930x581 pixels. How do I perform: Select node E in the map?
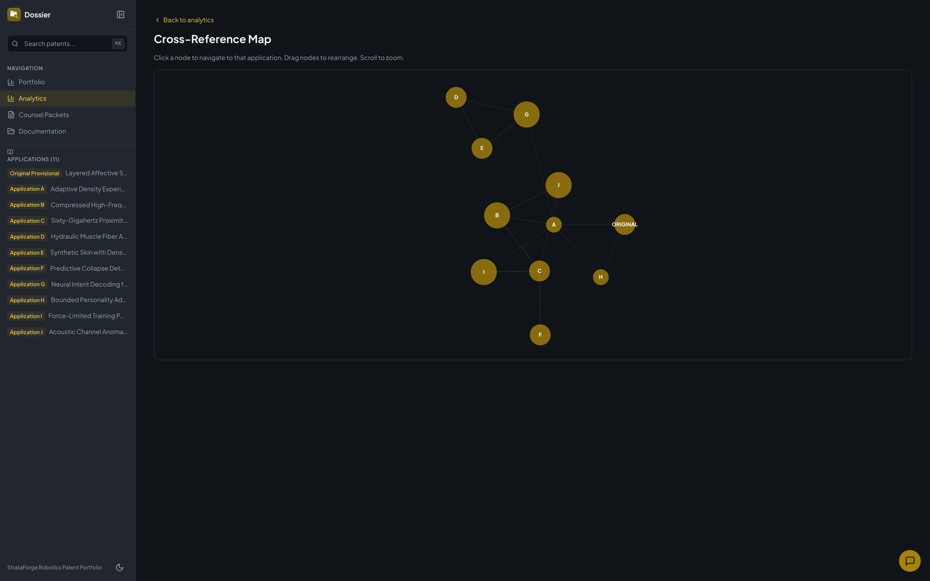482,148
